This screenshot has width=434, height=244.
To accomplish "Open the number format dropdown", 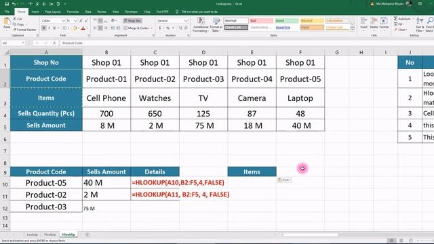I will [x=186, y=21].
